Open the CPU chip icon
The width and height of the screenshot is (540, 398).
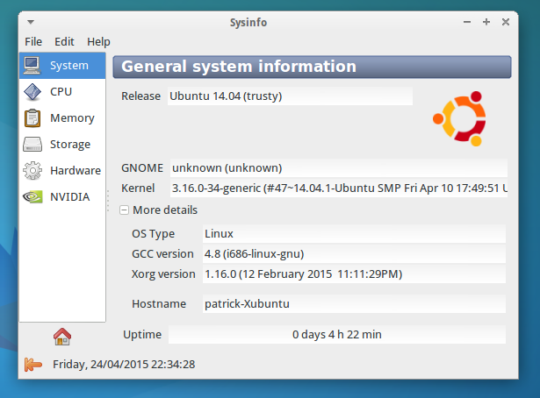[32, 92]
